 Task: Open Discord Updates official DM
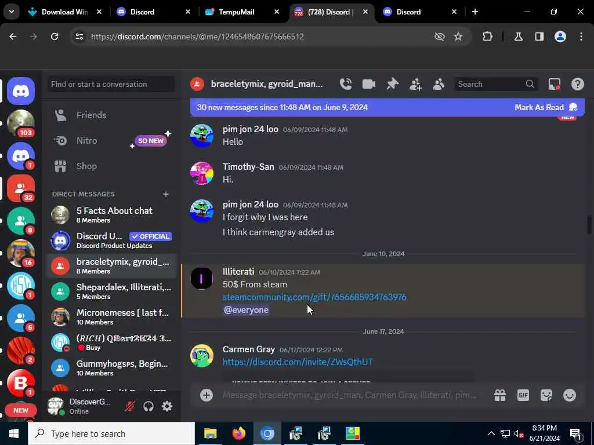[111, 240]
